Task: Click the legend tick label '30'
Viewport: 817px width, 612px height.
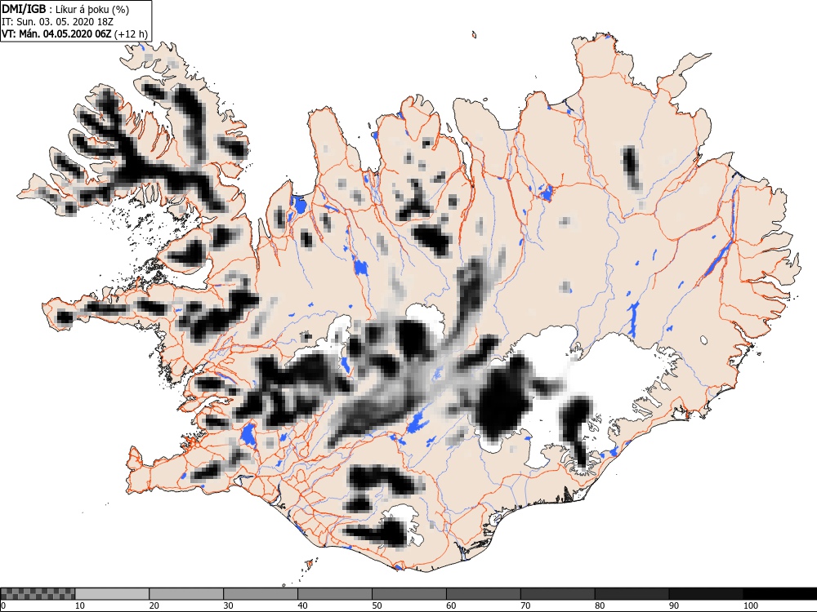Action: tap(228, 605)
